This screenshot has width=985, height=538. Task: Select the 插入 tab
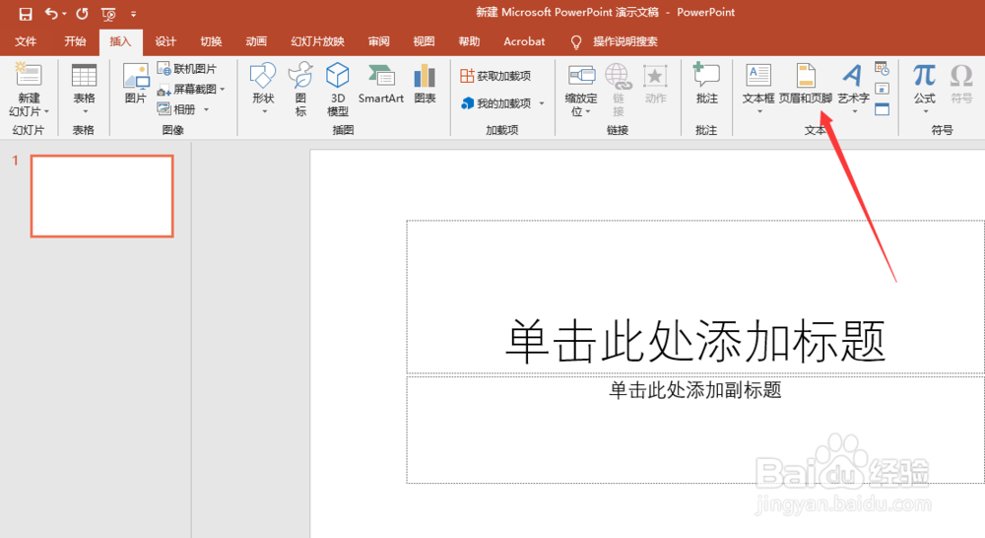(x=120, y=41)
